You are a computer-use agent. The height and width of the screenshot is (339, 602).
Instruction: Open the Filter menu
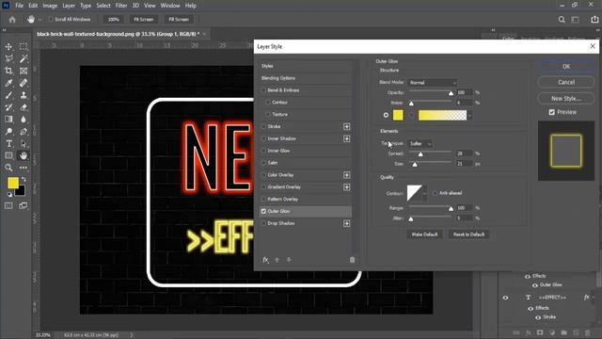tap(121, 6)
